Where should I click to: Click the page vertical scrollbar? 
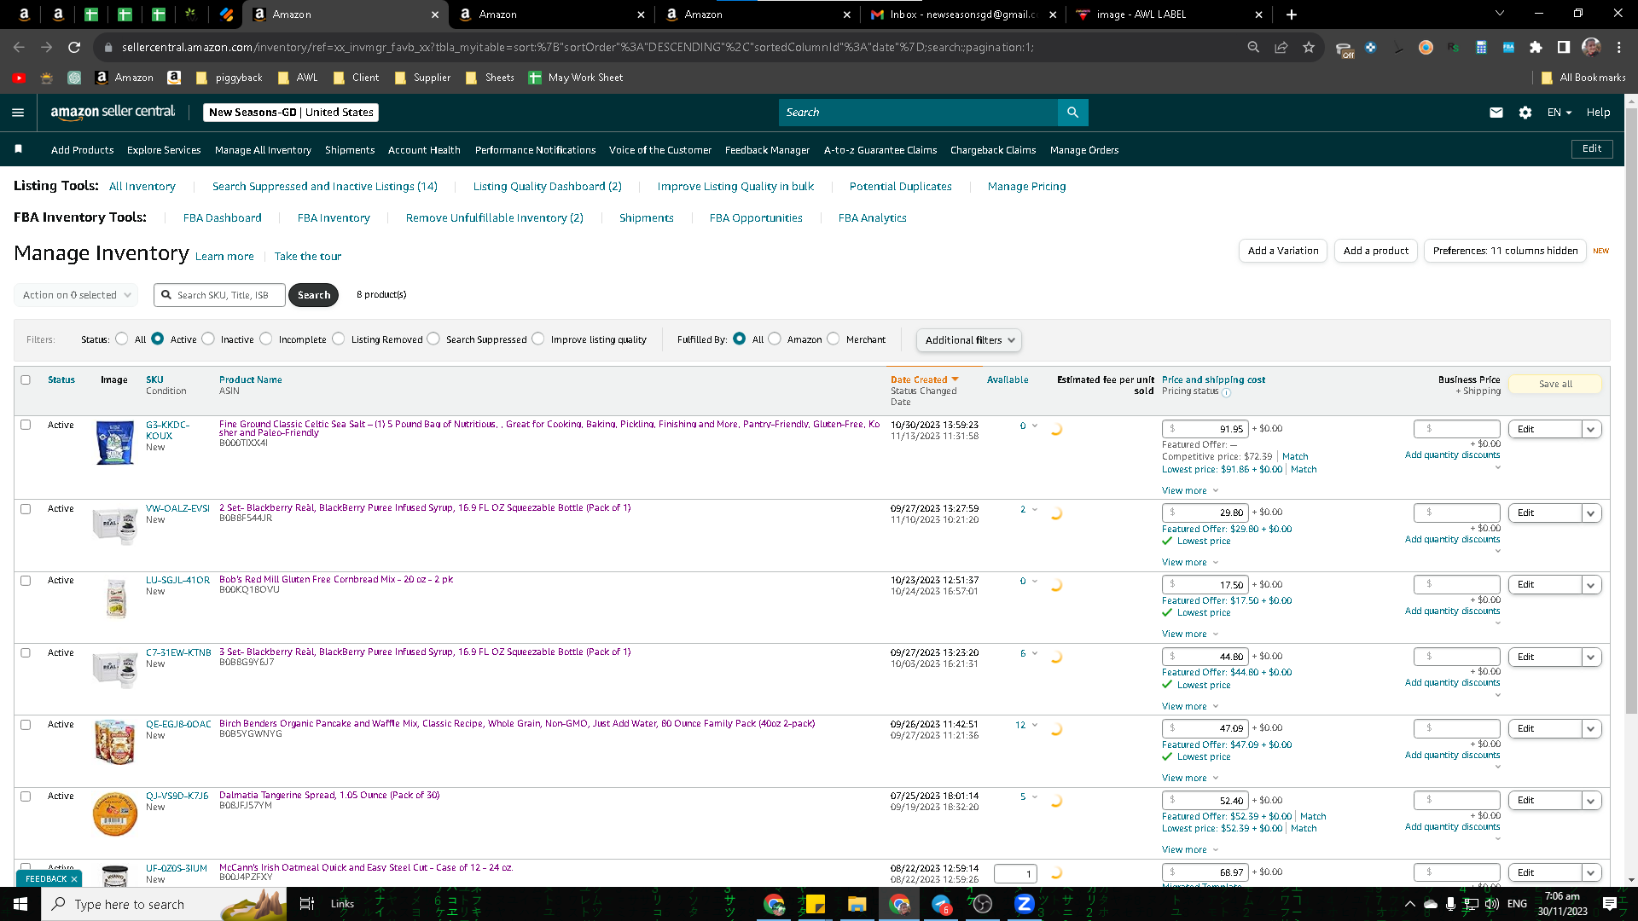tap(1630, 409)
